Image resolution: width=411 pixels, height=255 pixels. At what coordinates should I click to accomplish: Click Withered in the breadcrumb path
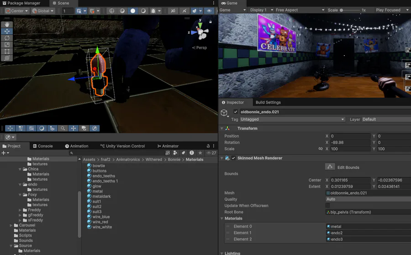[153, 160]
